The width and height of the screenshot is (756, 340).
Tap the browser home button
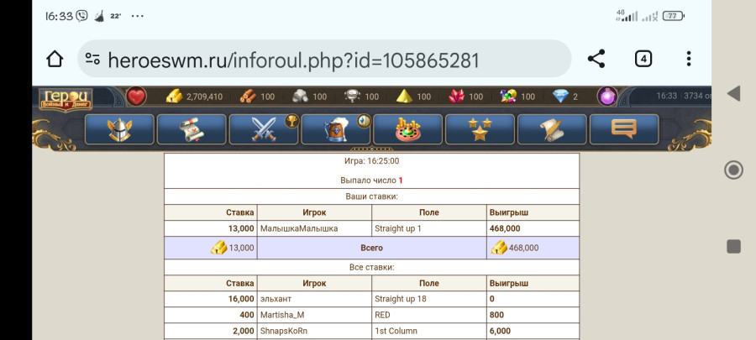(55, 60)
